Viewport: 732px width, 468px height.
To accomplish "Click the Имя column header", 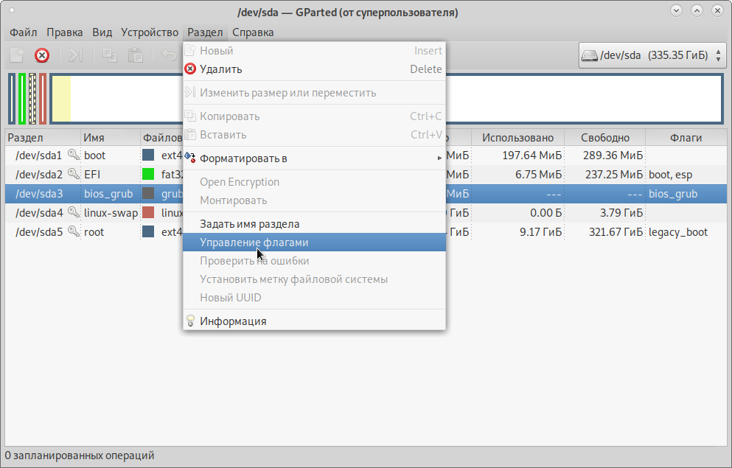I will [111, 138].
